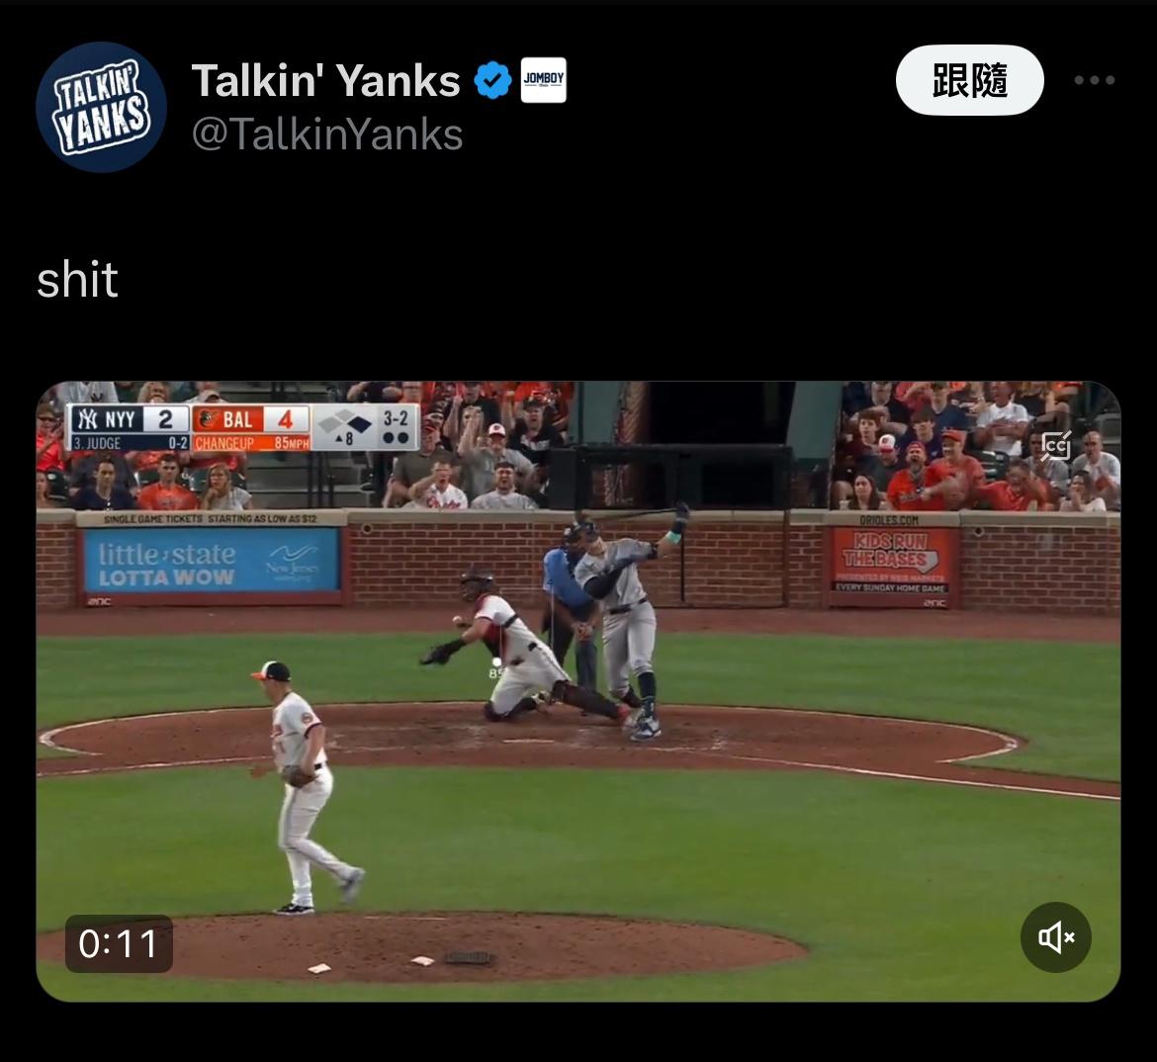Open the Talkin' Yanks display name
This screenshot has width=1157, height=1062.
click(x=325, y=80)
